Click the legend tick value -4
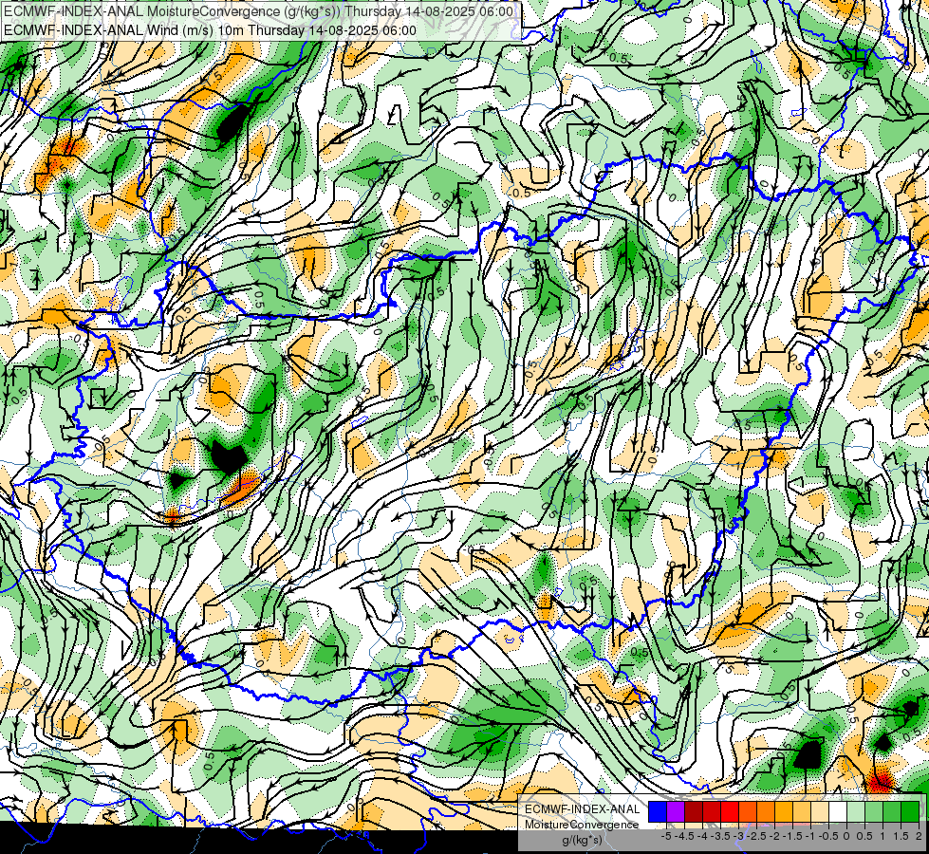Image resolution: width=929 pixels, height=854 pixels. pos(702,836)
